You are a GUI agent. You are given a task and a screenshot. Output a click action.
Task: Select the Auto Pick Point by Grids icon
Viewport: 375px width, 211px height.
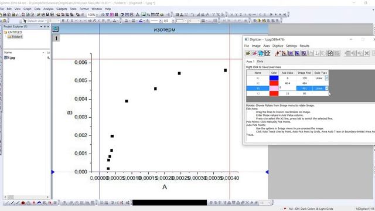pyautogui.click(x=291, y=53)
